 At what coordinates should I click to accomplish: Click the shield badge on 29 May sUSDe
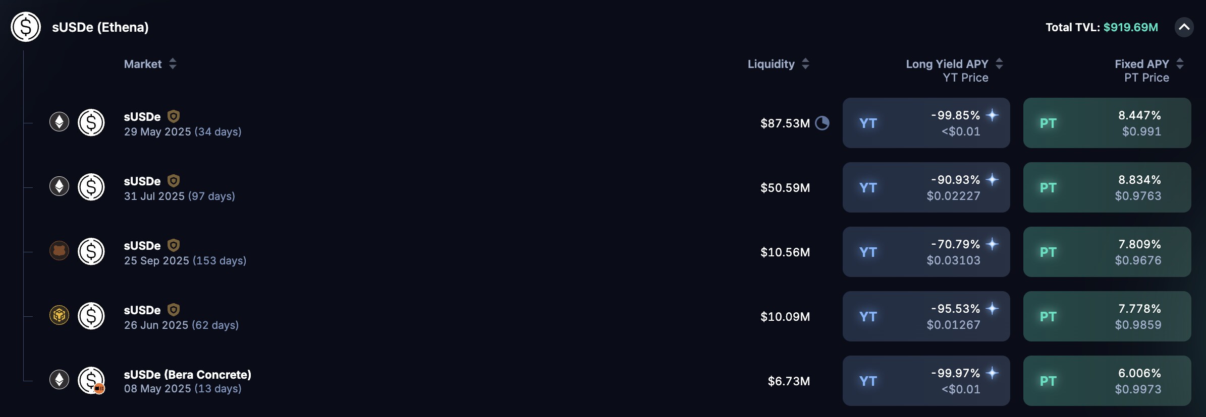(x=174, y=116)
